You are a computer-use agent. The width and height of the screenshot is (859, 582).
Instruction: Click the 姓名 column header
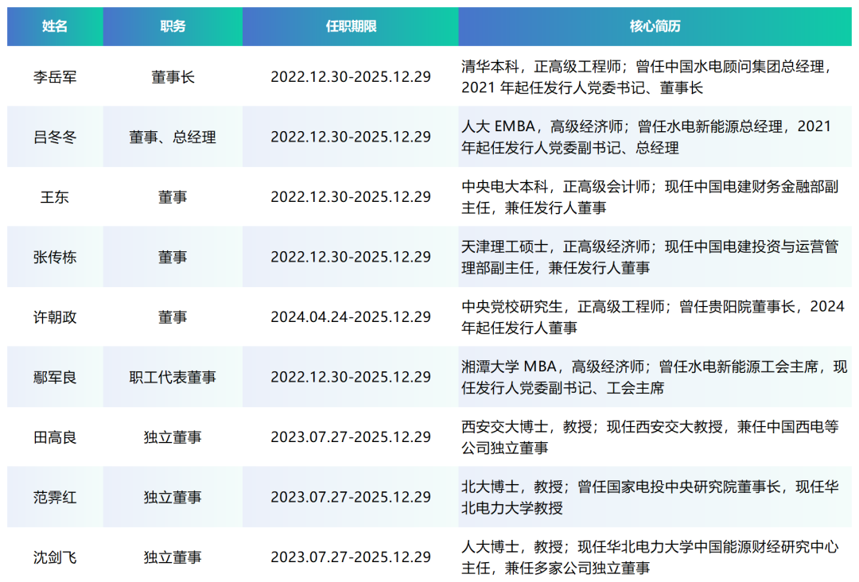pyautogui.click(x=55, y=26)
